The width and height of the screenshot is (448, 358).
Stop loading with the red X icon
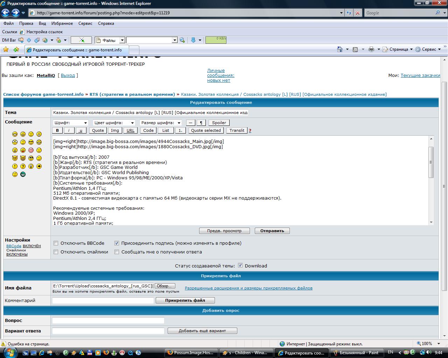click(x=357, y=13)
